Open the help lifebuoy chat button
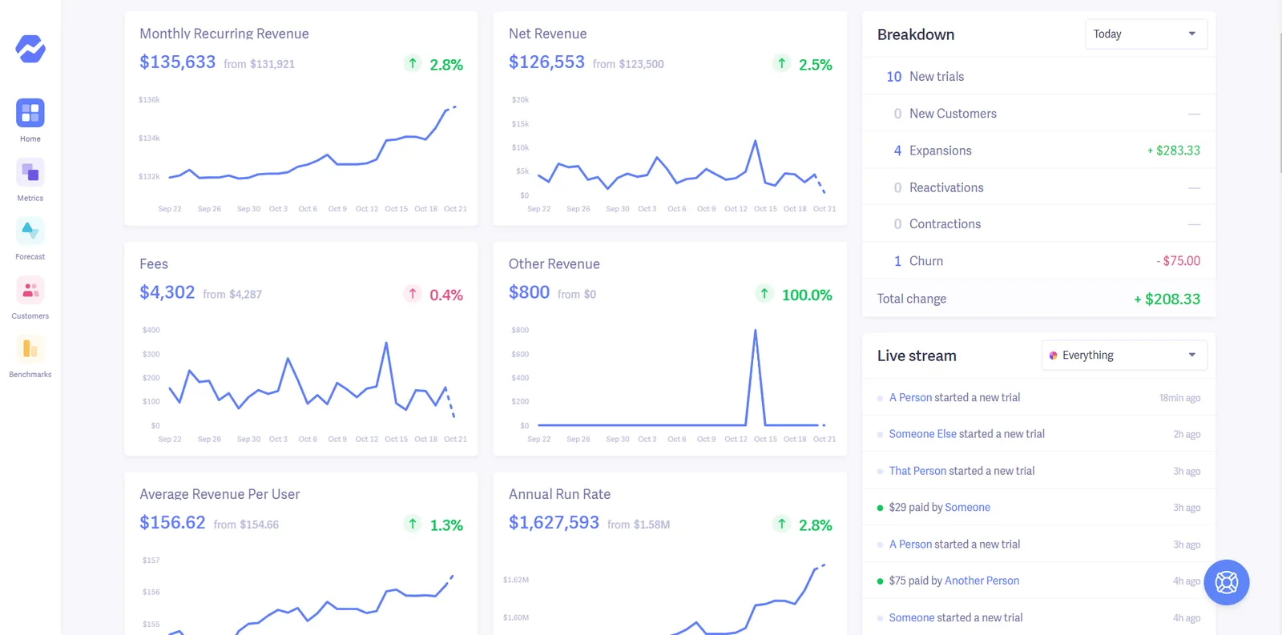 coord(1226,582)
